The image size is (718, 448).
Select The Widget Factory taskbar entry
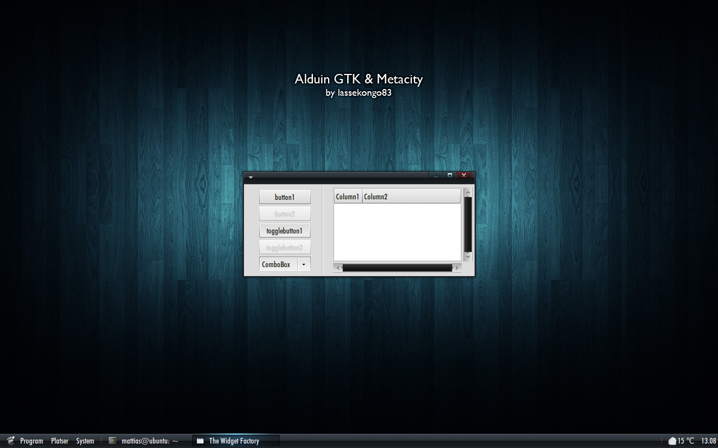click(234, 441)
